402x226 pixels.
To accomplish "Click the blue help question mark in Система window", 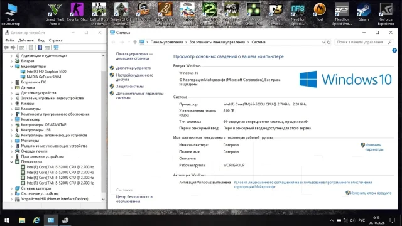I will click(x=394, y=50).
